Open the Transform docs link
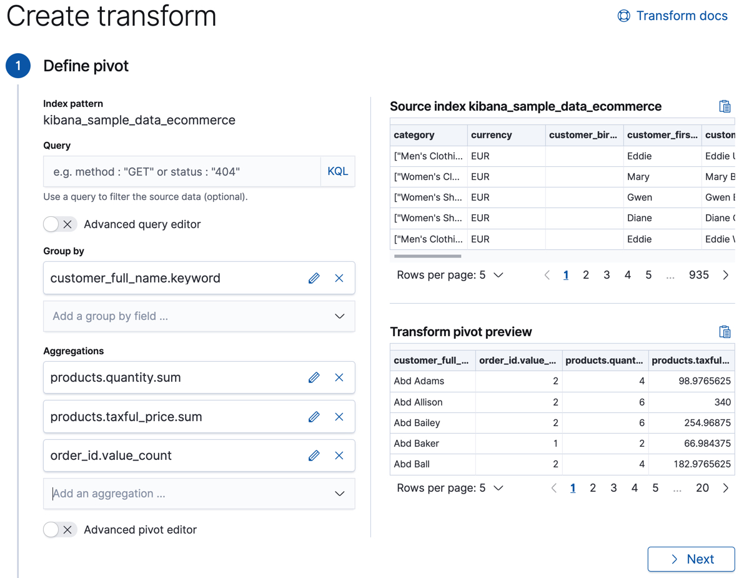 point(682,15)
